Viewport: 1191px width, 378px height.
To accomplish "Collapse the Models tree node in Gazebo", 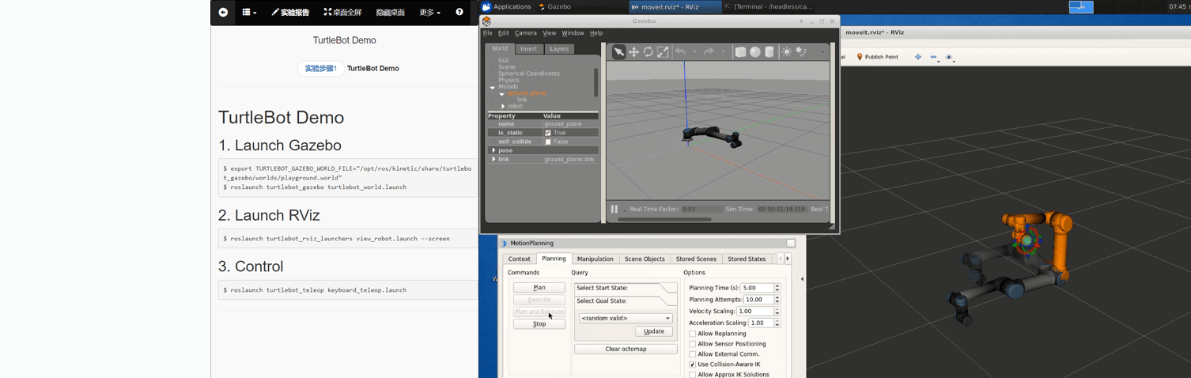I will 493,87.
